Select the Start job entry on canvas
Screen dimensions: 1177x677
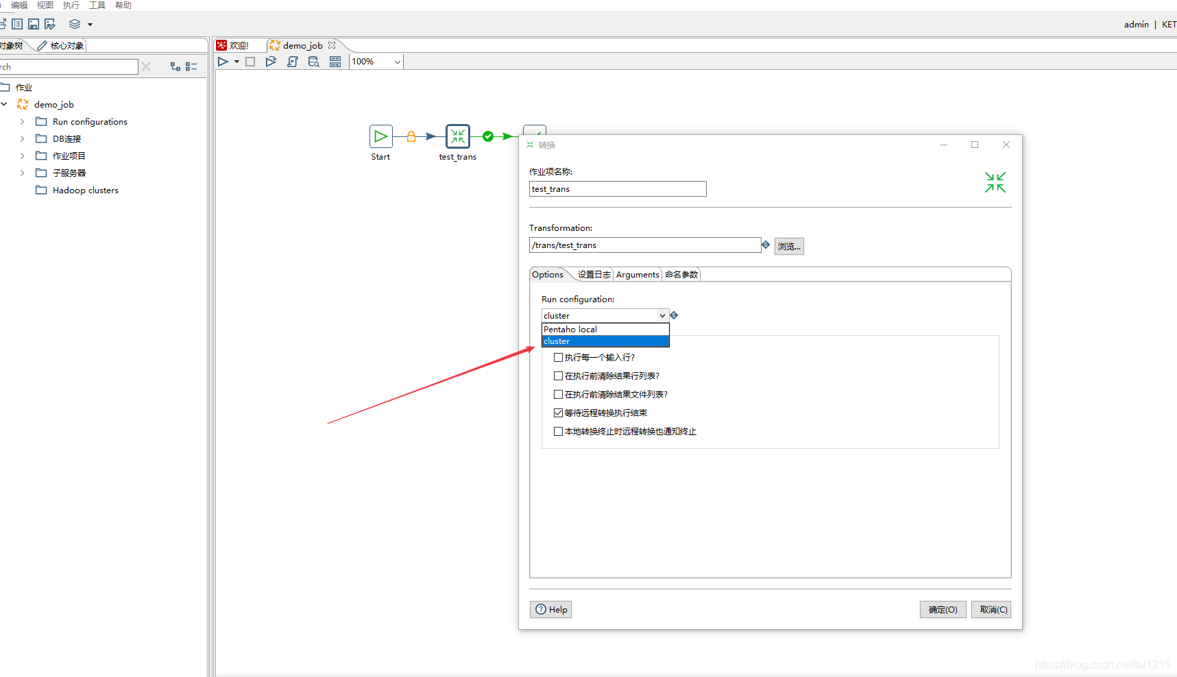tap(381, 136)
